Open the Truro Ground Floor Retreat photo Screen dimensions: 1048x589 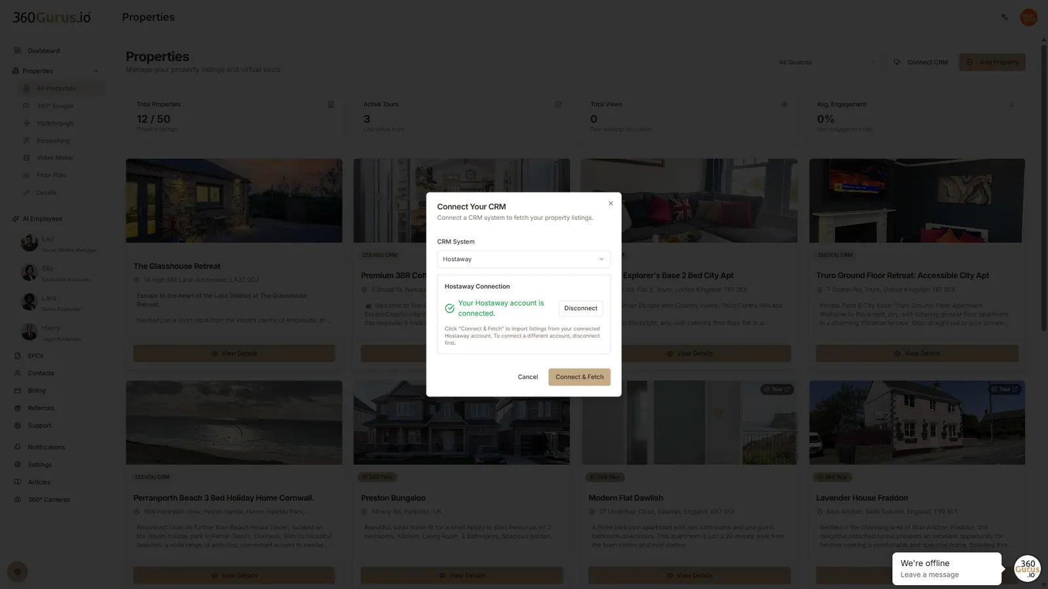[917, 201]
